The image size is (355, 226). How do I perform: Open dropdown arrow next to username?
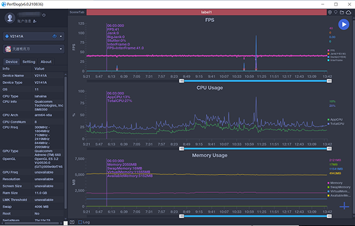coord(44,15)
